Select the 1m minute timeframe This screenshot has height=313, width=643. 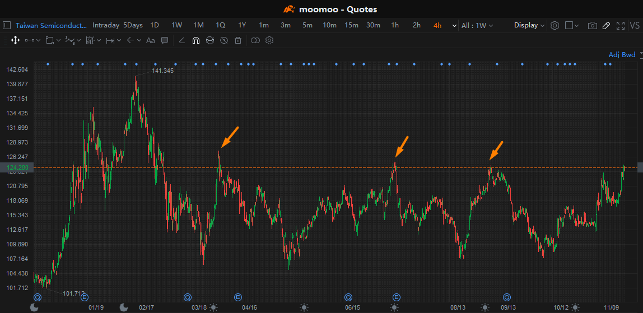click(x=264, y=25)
